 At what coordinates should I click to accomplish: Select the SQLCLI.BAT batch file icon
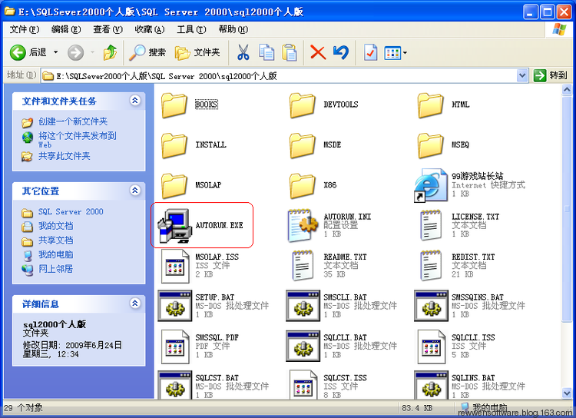303,346
